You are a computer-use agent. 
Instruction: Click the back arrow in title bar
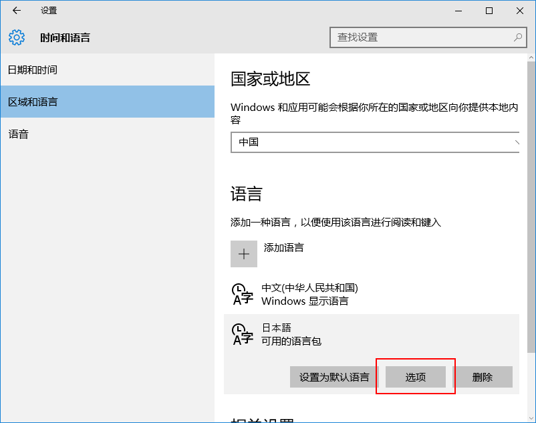17,11
